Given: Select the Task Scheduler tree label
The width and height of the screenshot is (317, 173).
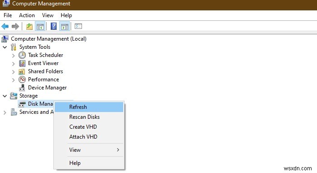Looking at the screenshot, I should pyautogui.click(x=45, y=55).
